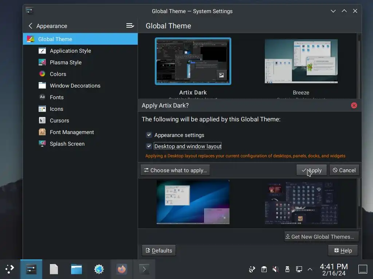Click the removable device tray icon
Screen dimensions: 373x279
pyautogui.click(x=287, y=269)
